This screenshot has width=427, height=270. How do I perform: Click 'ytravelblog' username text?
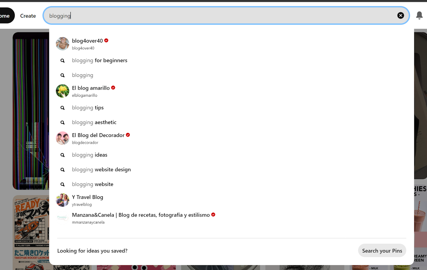coord(82,204)
